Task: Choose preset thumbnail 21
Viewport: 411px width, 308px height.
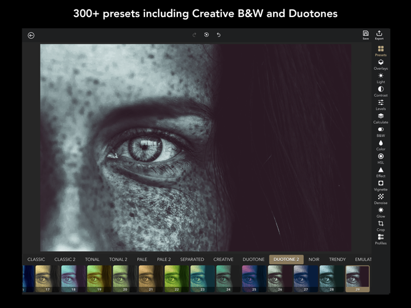Action: [x=151, y=279]
